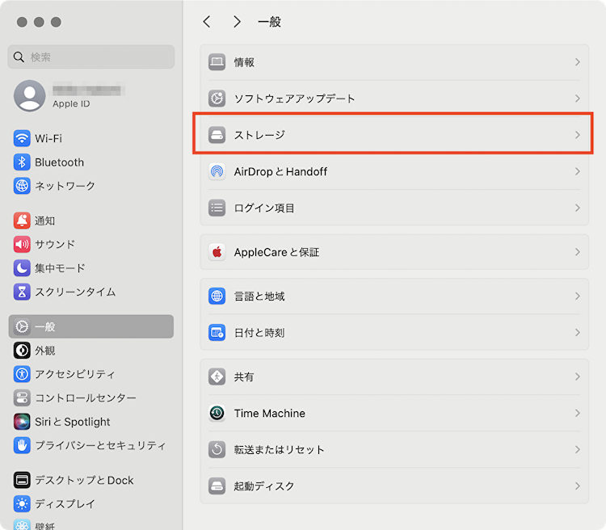606x530 pixels.
Task: Select 外観 in the sidebar
Action: point(90,351)
